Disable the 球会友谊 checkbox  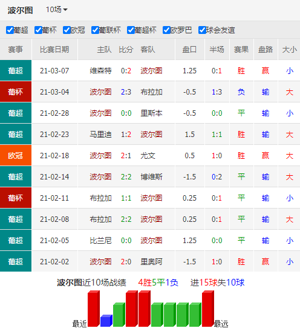202,30
